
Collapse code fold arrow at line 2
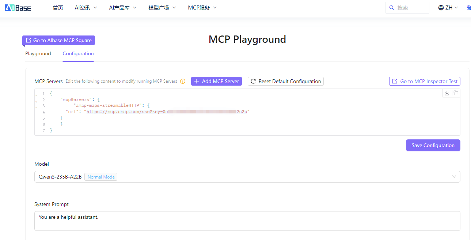(36, 101)
